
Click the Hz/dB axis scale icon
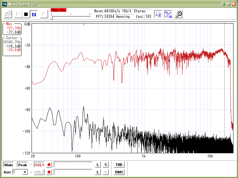pos(168,14)
